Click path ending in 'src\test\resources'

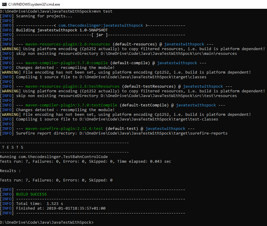coord(169,96)
